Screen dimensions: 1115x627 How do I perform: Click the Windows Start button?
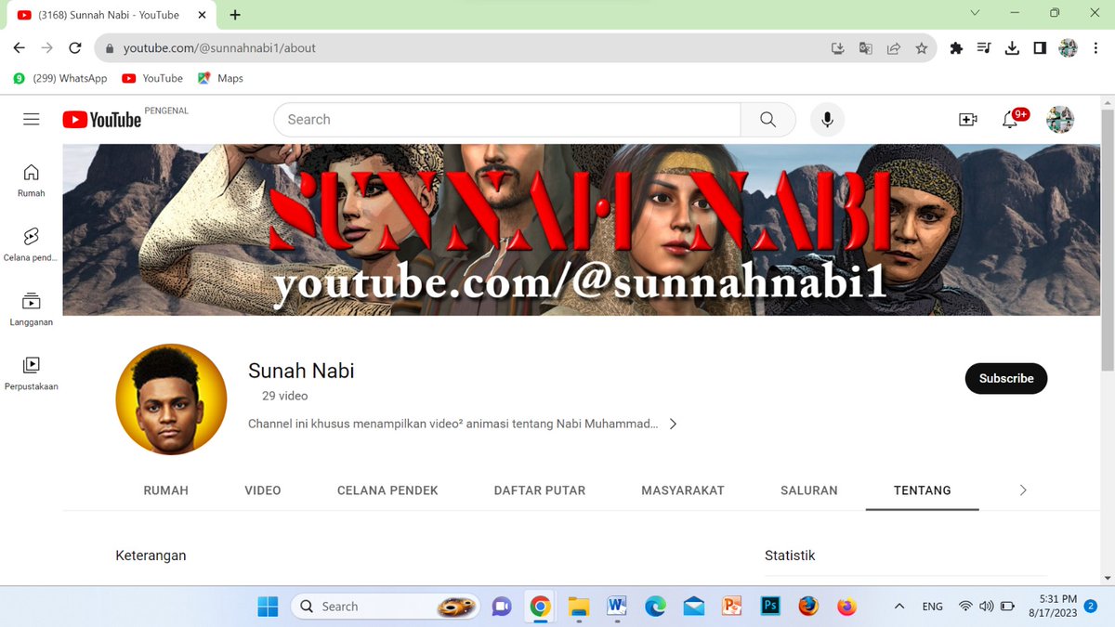268,607
